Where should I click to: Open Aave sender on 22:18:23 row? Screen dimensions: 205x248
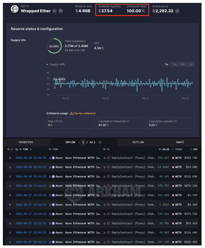point(78,214)
